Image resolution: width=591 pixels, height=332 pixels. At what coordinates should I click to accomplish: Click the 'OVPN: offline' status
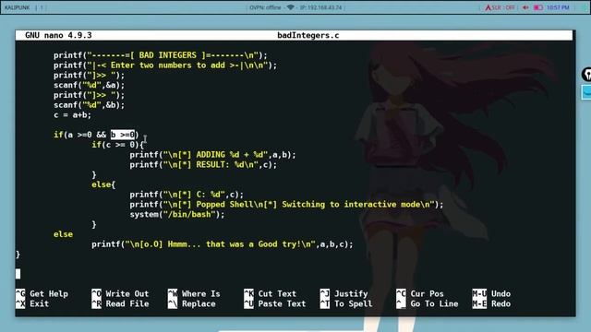point(265,7)
